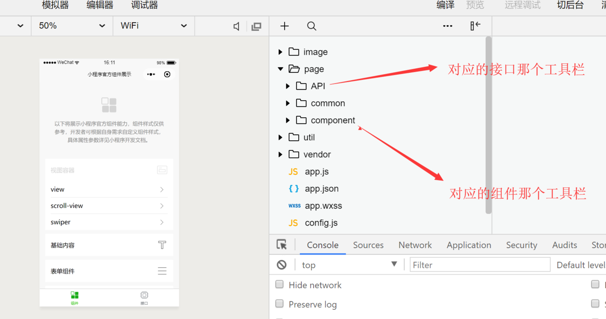Mute the simulator sound speaker icon
The height and width of the screenshot is (319, 606).
coord(237,26)
